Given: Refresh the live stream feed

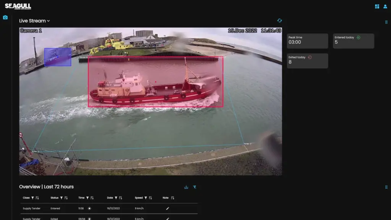Looking at the screenshot, I should [x=280, y=21].
